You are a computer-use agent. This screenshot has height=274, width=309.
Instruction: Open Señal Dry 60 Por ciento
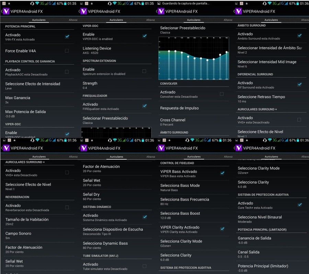(x=116, y=196)
